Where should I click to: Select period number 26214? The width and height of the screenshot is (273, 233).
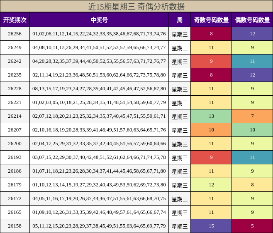(15, 116)
